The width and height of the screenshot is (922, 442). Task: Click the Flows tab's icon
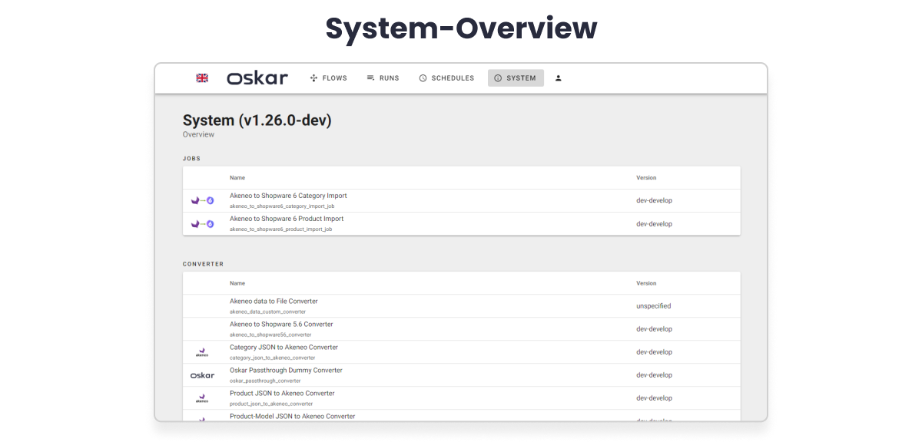click(x=313, y=78)
